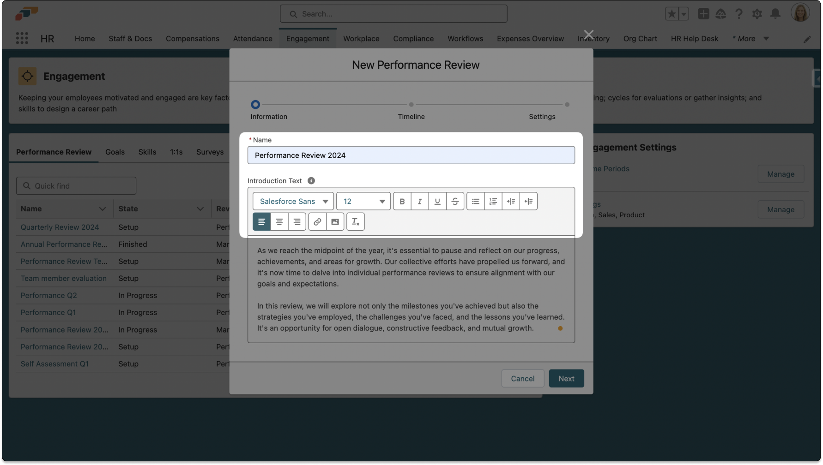Select left text alignment
823x465 pixels.
coord(261,222)
